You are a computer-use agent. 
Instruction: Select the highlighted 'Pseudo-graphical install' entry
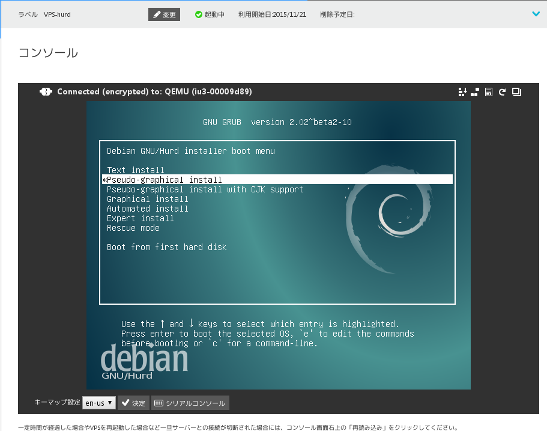277,180
